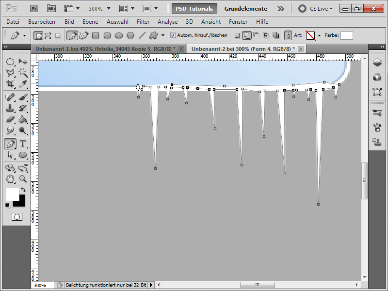Enable Subtract from shape area mode
The height and width of the screenshot is (291, 388).
256,35
